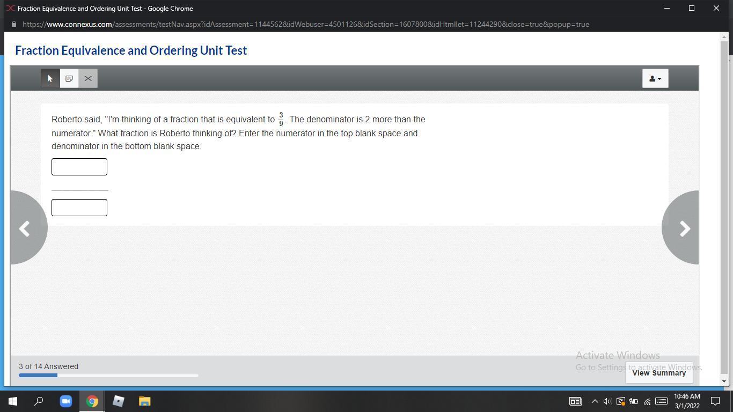Click the View Summary button
This screenshot has height=412, width=733.
(x=658, y=373)
